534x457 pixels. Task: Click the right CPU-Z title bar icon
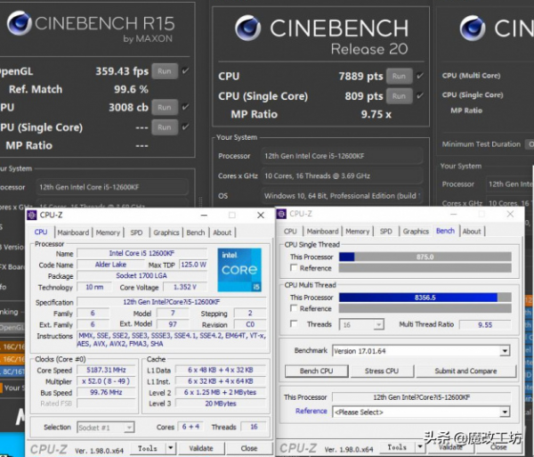(282, 214)
